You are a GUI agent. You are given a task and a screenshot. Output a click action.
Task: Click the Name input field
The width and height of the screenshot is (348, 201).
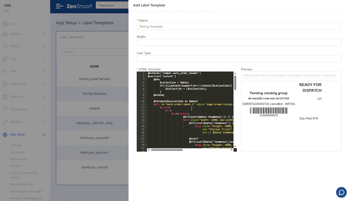239,26
